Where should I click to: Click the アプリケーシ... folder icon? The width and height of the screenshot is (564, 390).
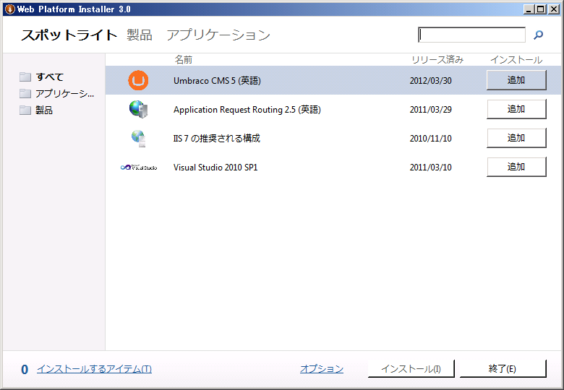(x=25, y=93)
